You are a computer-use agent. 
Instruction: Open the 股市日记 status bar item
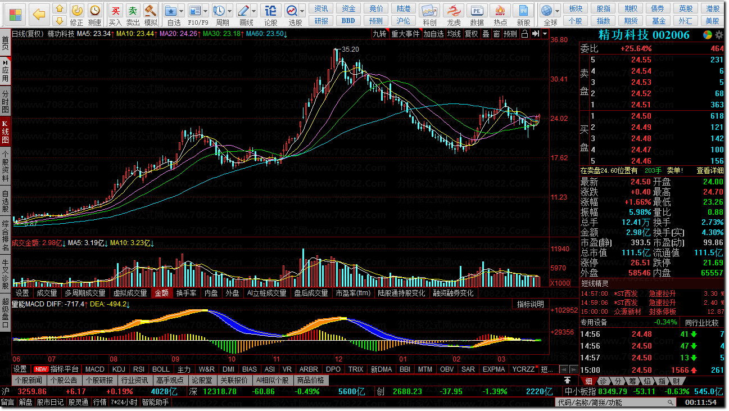tap(51, 403)
